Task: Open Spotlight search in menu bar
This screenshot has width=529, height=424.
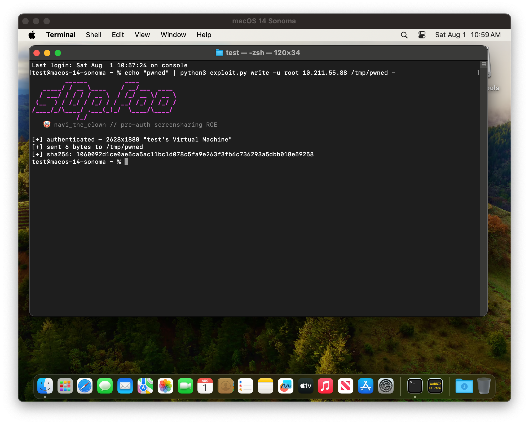Action: pos(404,35)
